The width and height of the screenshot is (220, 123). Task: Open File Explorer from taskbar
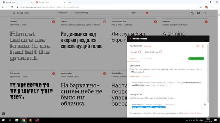click(17, 120)
